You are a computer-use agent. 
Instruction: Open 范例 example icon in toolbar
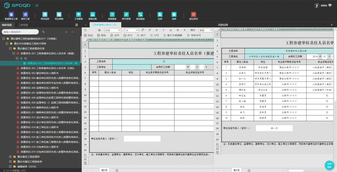pos(160,15)
